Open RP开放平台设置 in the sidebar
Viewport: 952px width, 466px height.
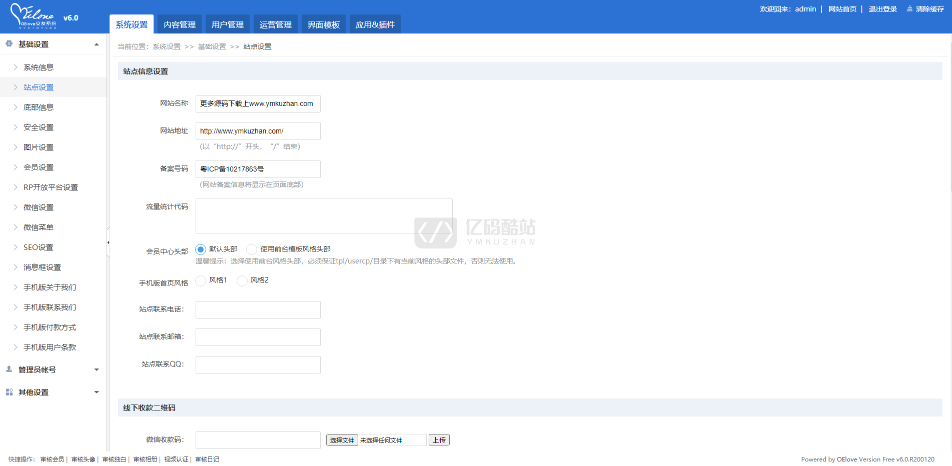(51, 187)
